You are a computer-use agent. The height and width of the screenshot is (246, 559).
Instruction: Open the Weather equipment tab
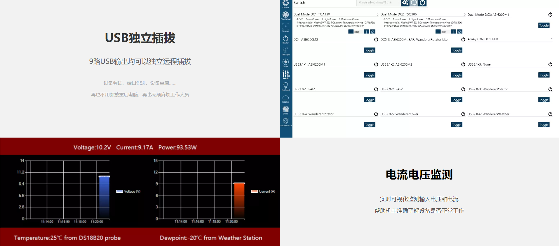285,99
